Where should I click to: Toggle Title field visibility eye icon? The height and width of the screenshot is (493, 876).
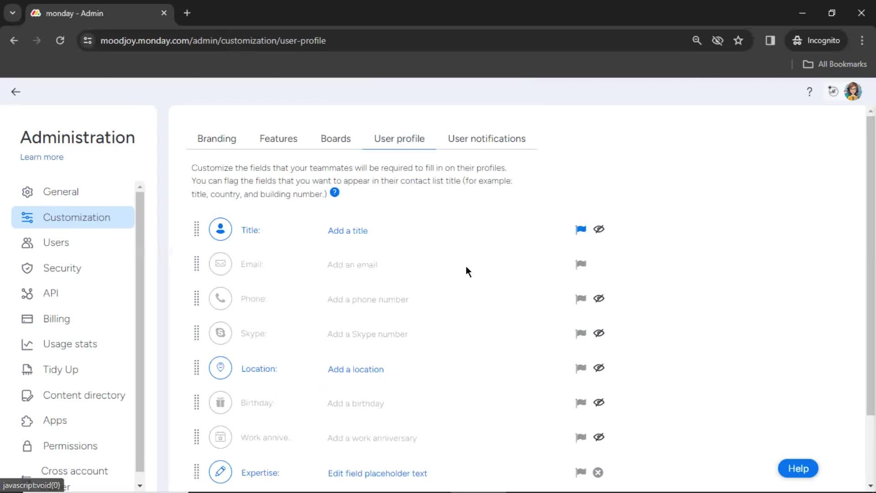[x=599, y=229]
